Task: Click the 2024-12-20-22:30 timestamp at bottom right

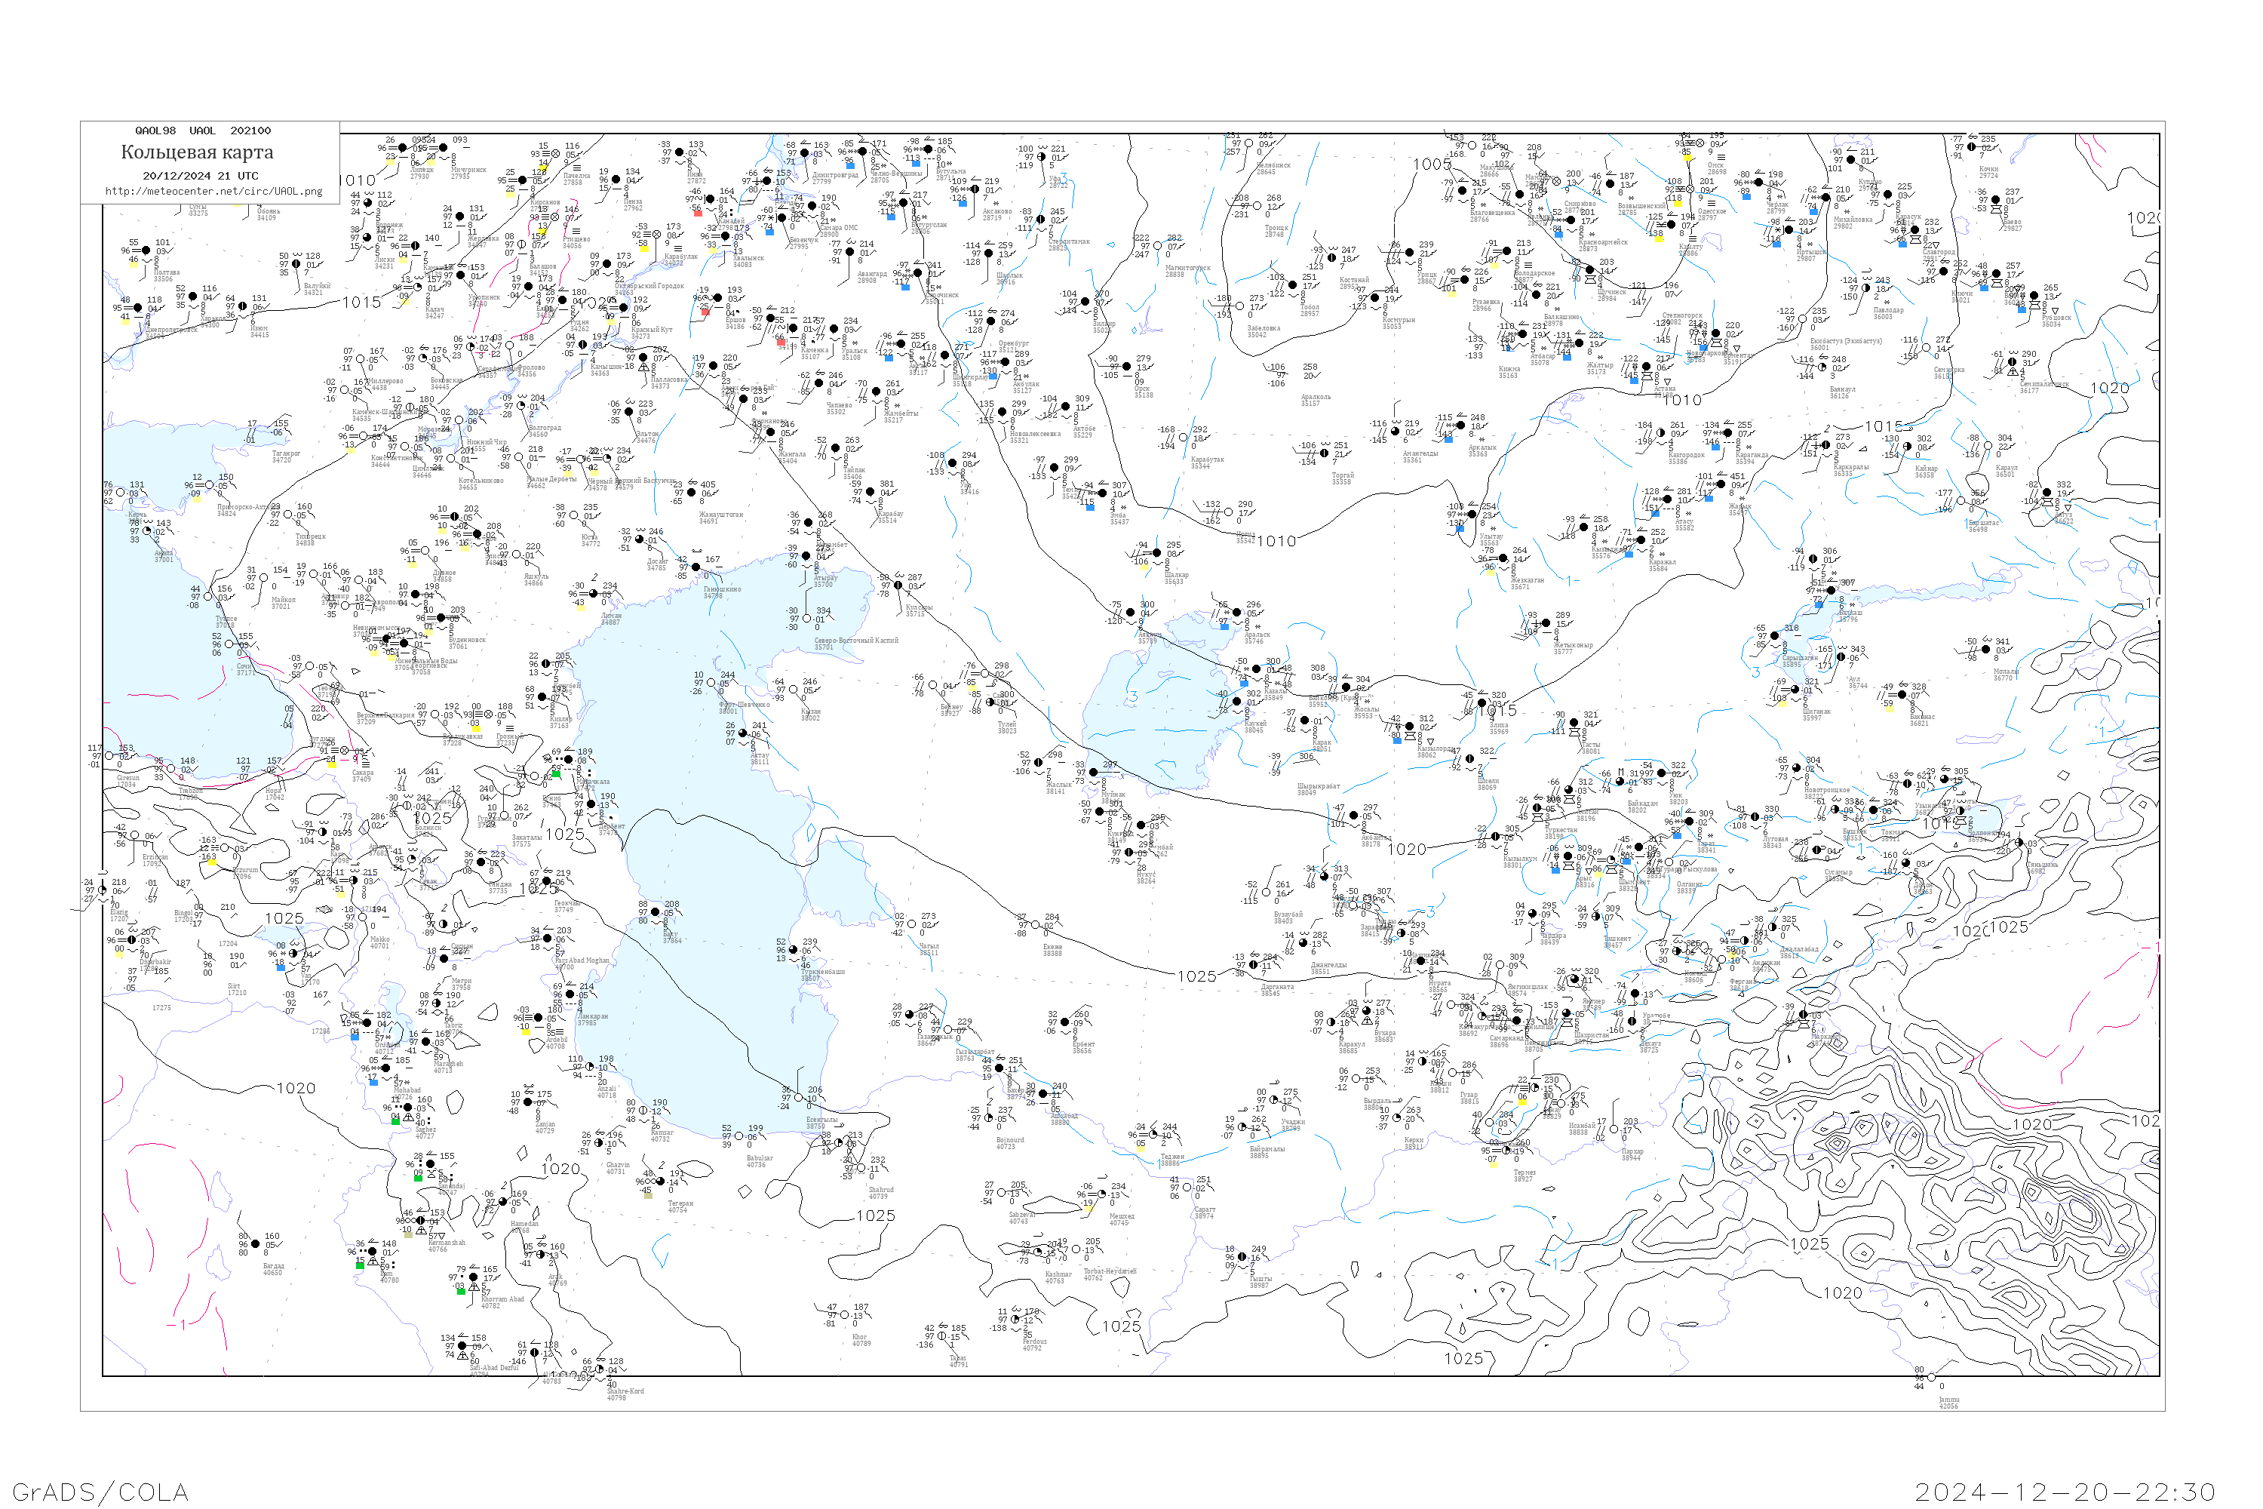Action: (2065, 1491)
